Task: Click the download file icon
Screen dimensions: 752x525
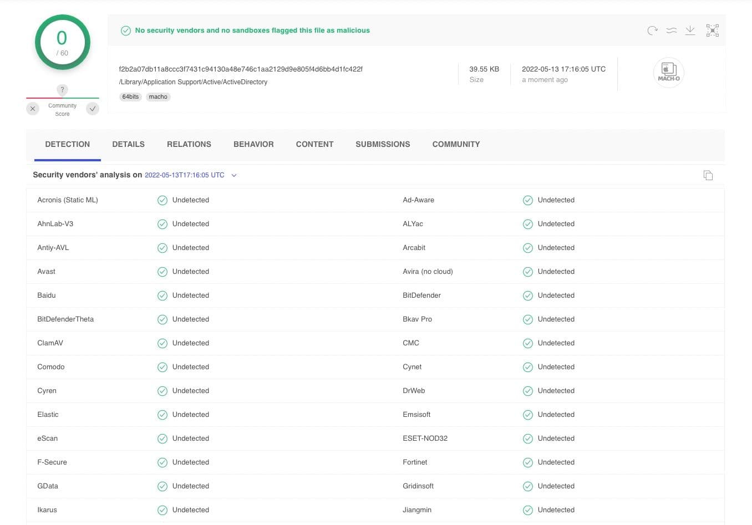Action: pos(690,30)
